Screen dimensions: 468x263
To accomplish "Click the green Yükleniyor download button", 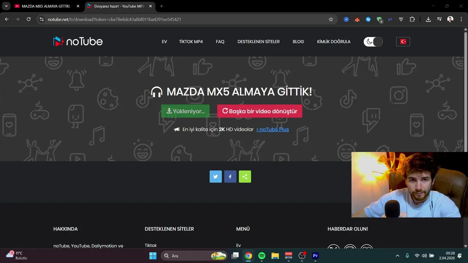I will (x=185, y=111).
